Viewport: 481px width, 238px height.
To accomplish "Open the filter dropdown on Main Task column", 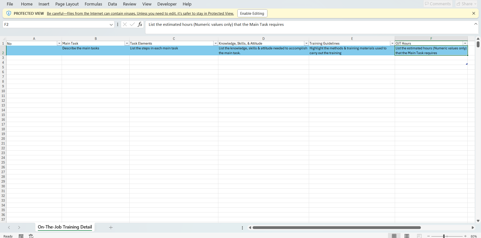I will [127, 43].
